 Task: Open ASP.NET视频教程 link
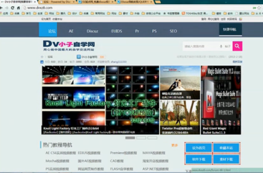click(x=155, y=169)
